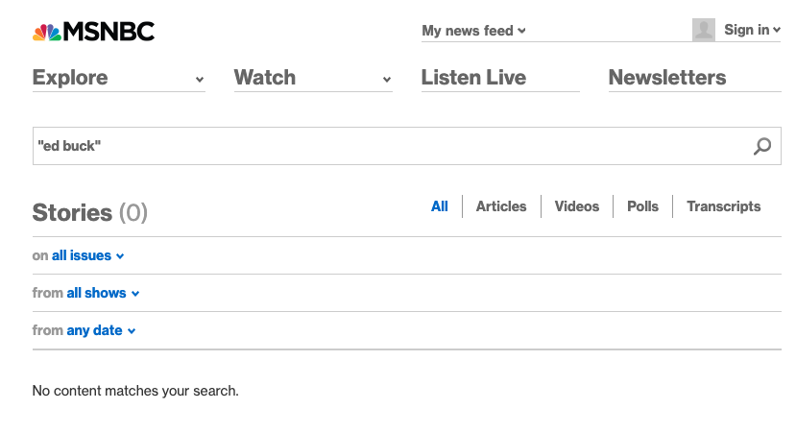Go to Listen Live
This screenshot has width=796, height=433.
coord(473,78)
